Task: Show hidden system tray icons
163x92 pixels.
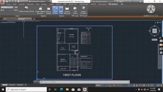Action: [x=136, y=89]
